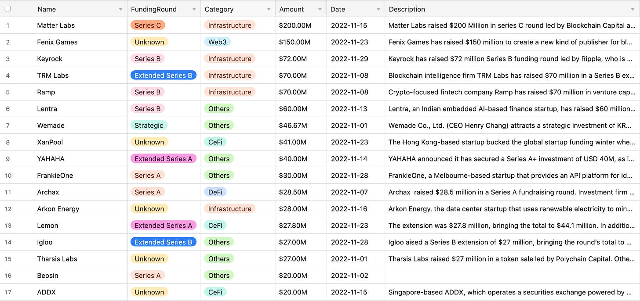
Task: Open Lentra description about Indian finance startup
Action: pos(512,109)
